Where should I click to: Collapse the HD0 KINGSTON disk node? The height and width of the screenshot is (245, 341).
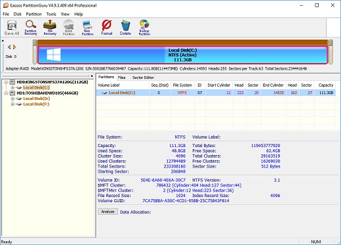coord(6,82)
